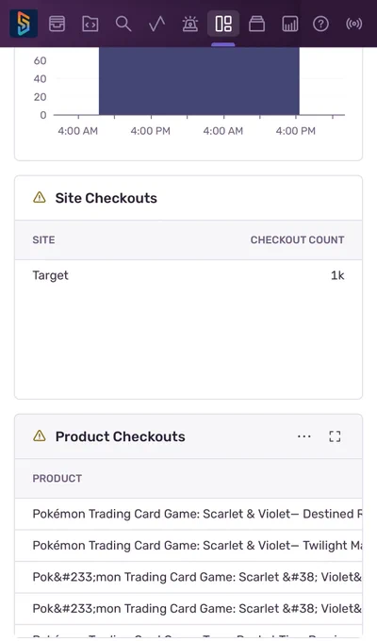The width and height of the screenshot is (377, 641).
Task: Click the Twilight Masquerade product row
Action: pyautogui.click(x=188, y=546)
